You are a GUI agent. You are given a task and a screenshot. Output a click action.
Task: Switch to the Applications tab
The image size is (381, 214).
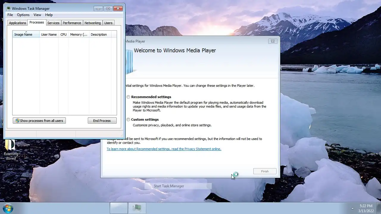[18, 23]
